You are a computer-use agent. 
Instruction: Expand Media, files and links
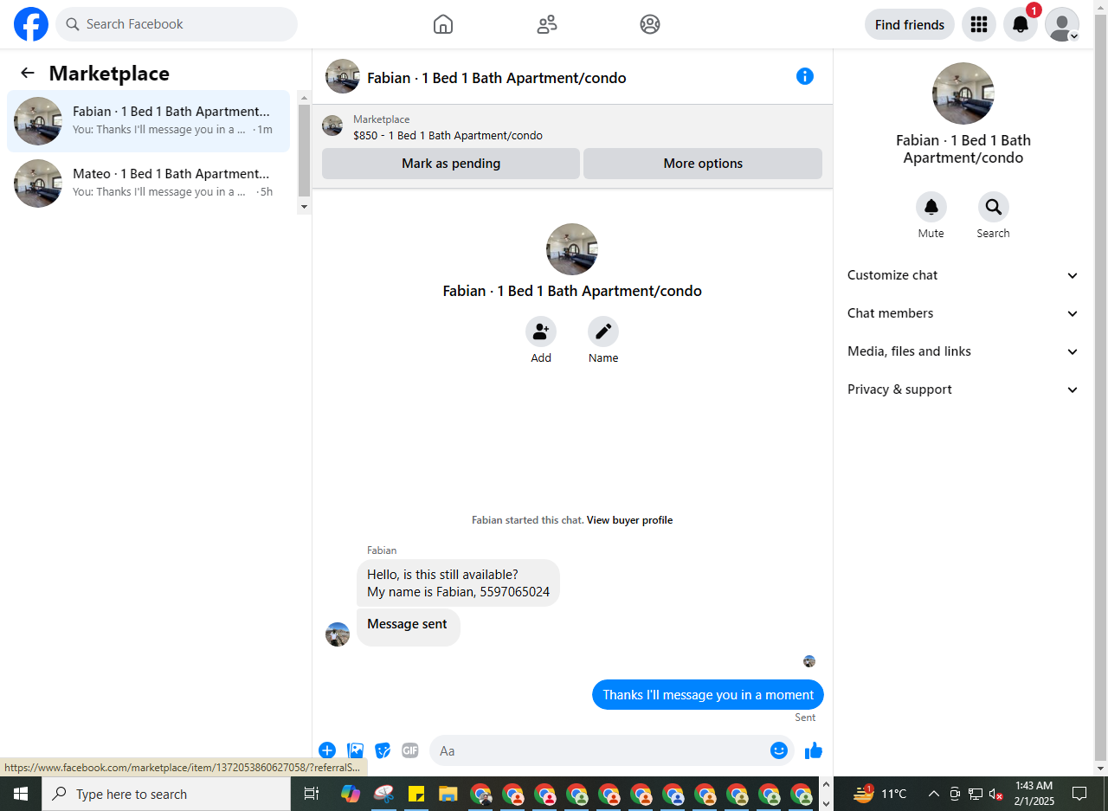[x=963, y=351]
